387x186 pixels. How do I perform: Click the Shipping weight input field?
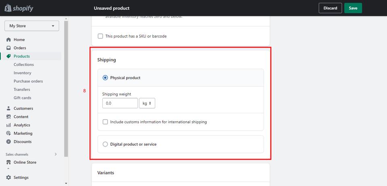(x=120, y=103)
